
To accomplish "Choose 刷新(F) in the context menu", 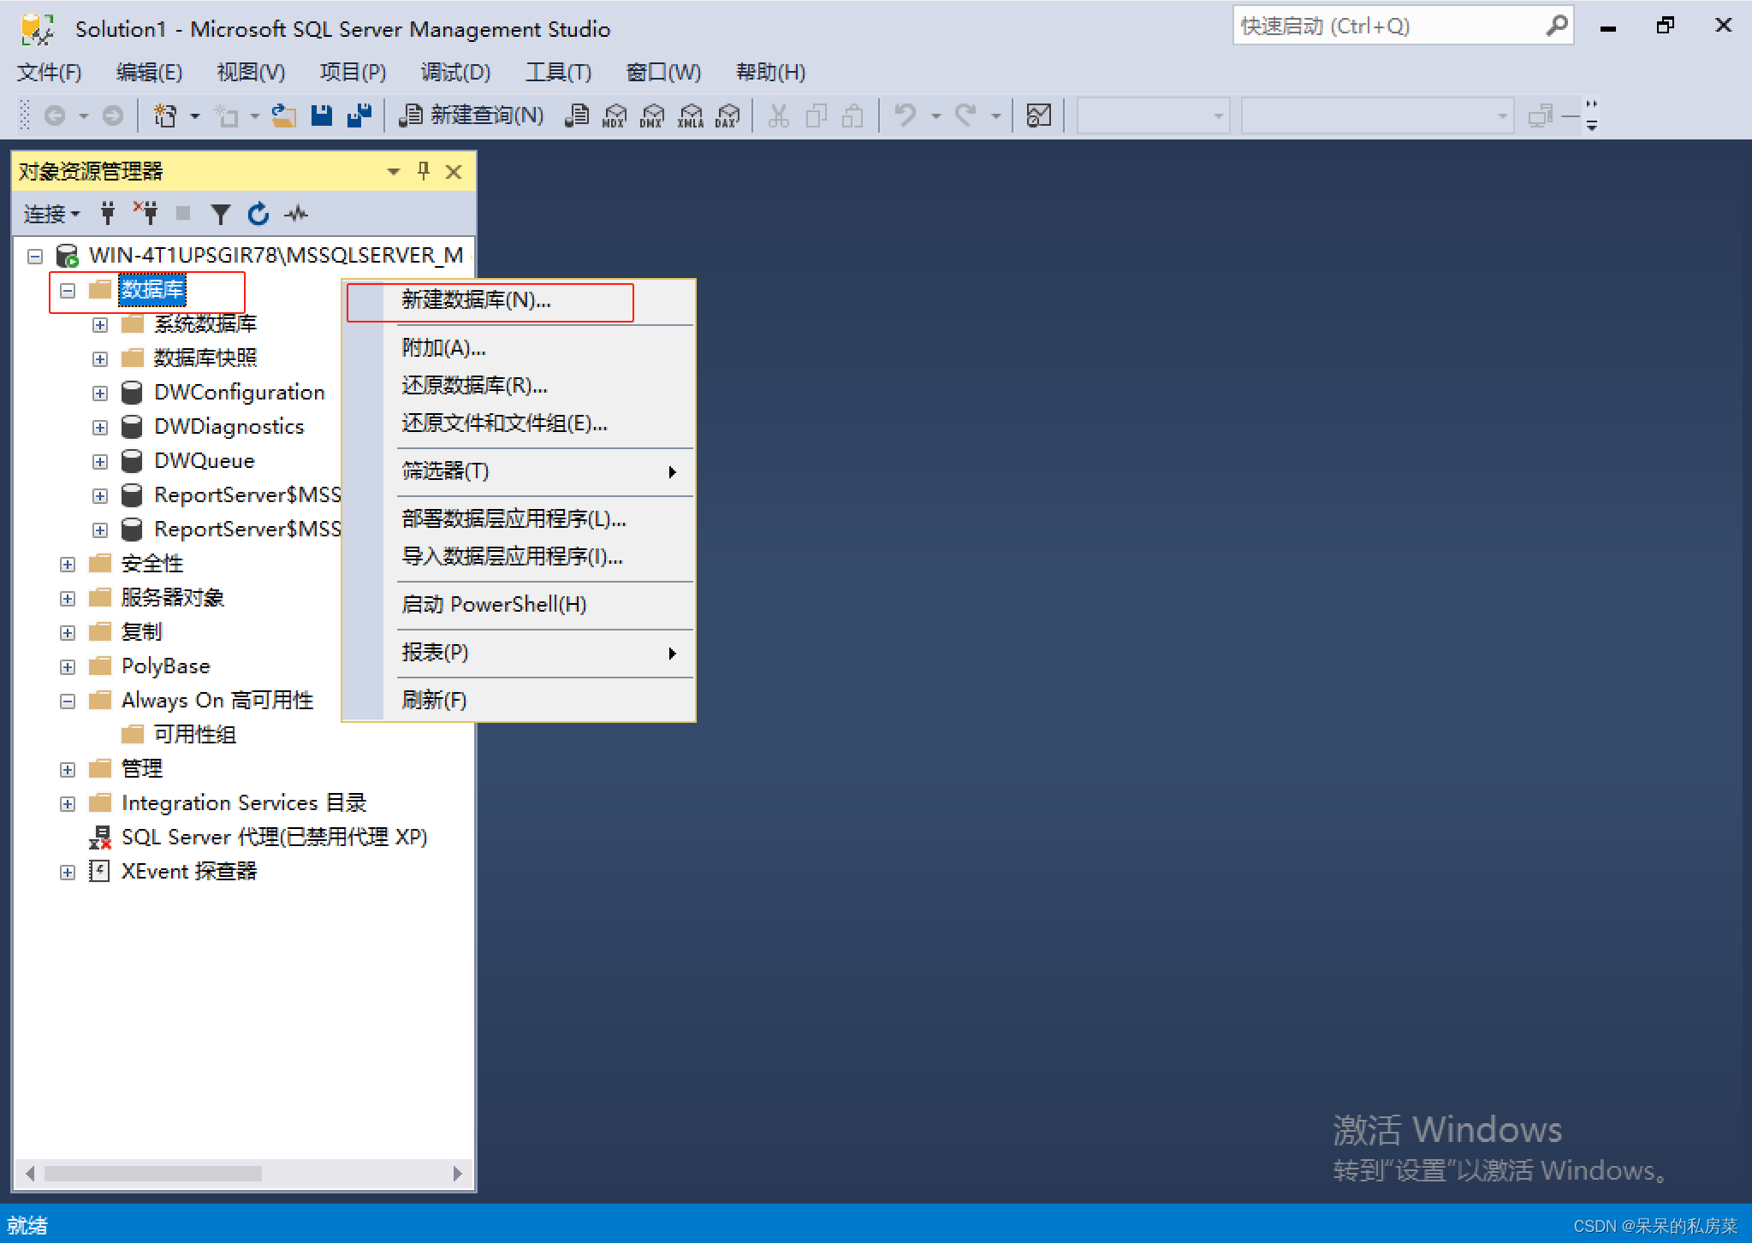I will point(519,701).
